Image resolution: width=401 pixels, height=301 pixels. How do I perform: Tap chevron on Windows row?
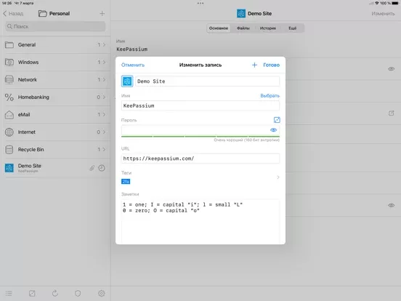[x=104, y=63]
